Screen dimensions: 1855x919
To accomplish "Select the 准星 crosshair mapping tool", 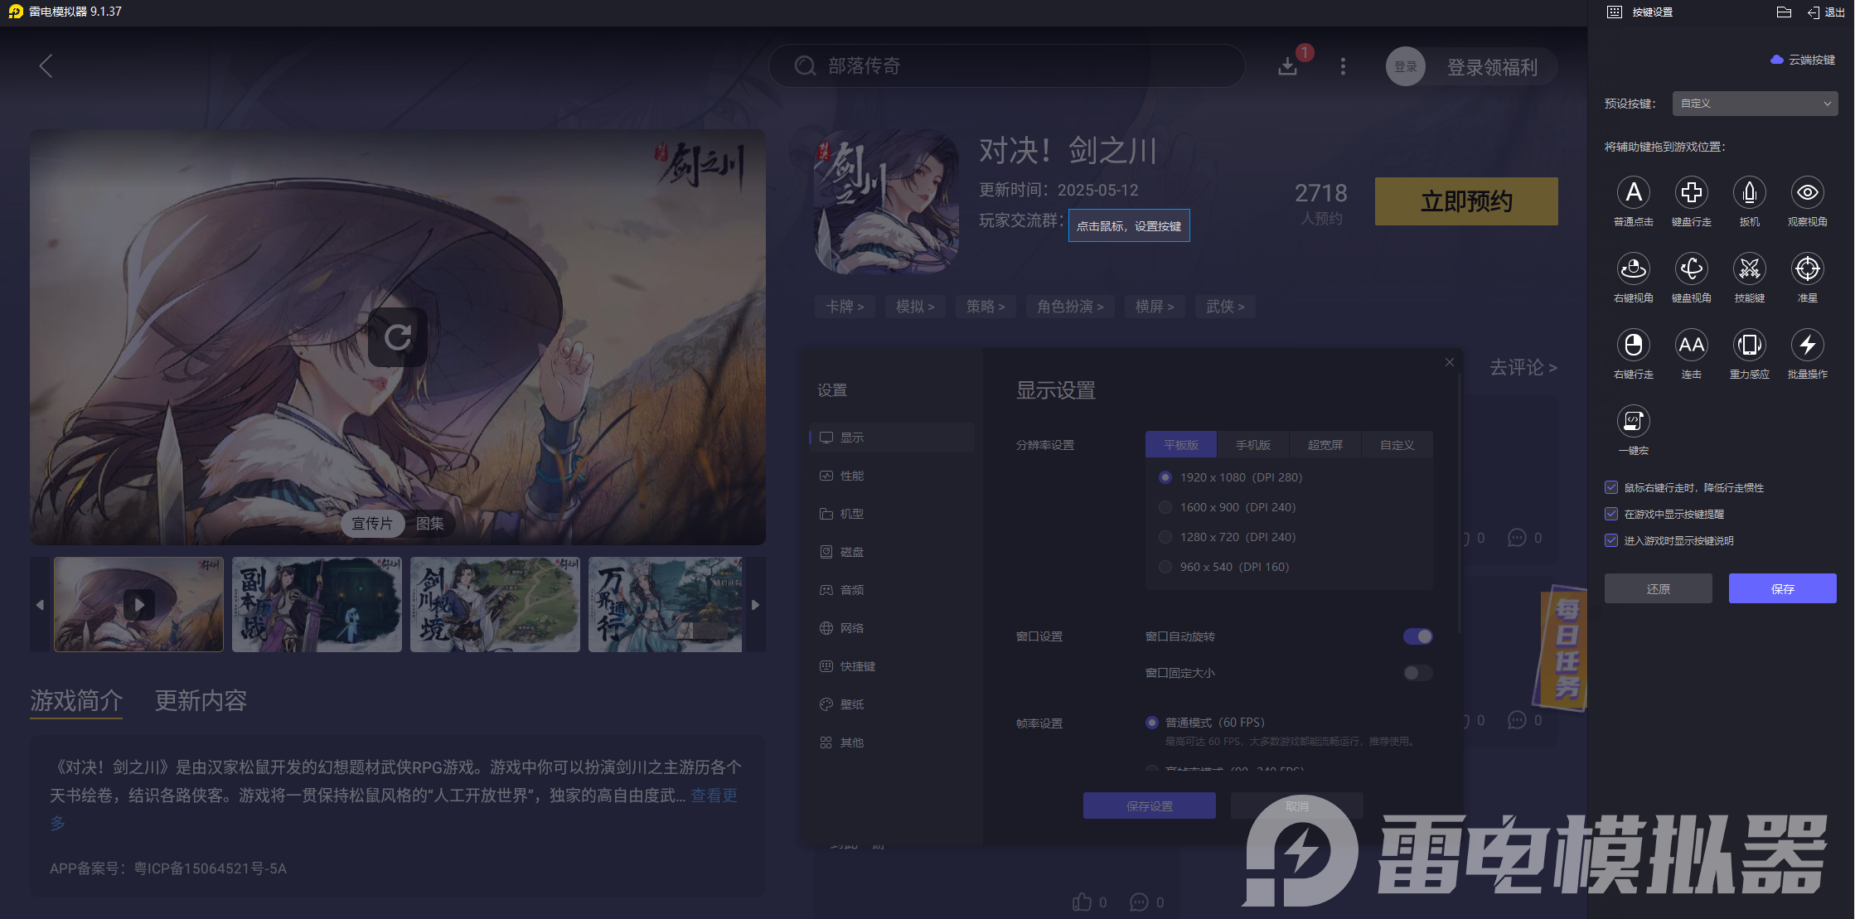I will pyautogui.click(x=1807, y=269).
